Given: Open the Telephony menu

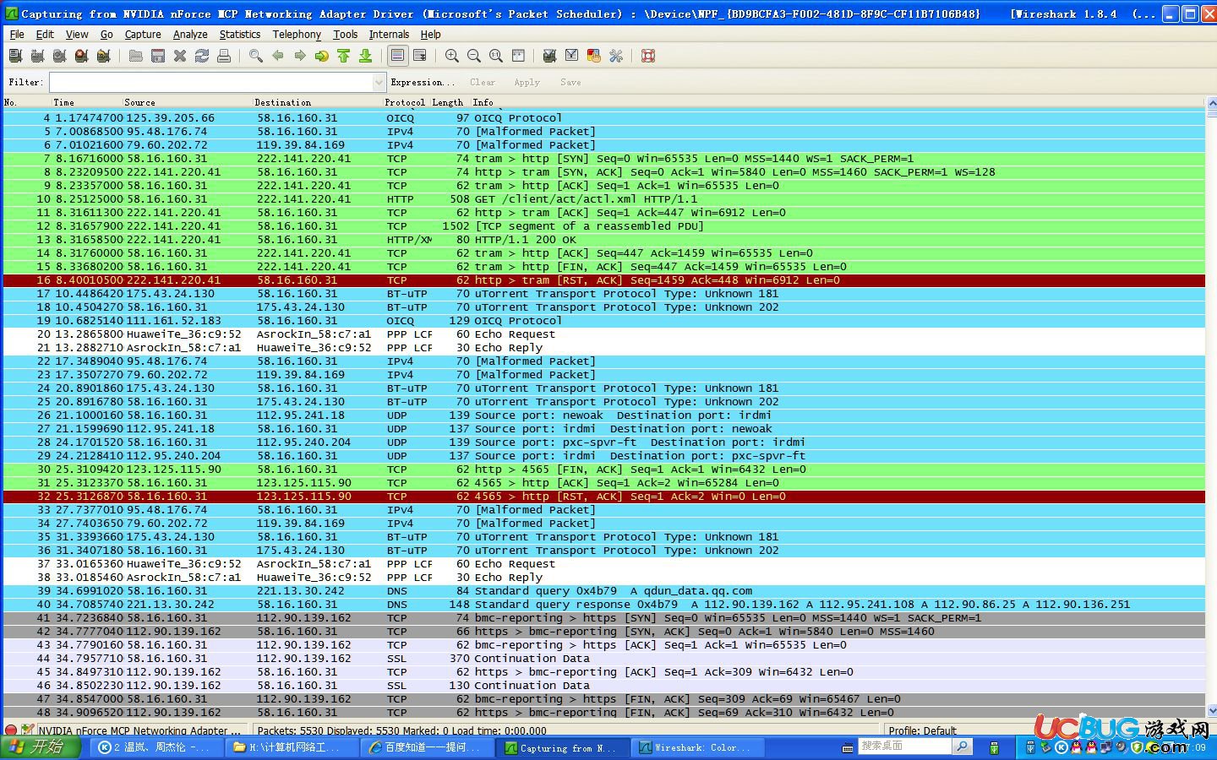Looking at the screenshot, I should pyautogui.click(x=297, y=35).
